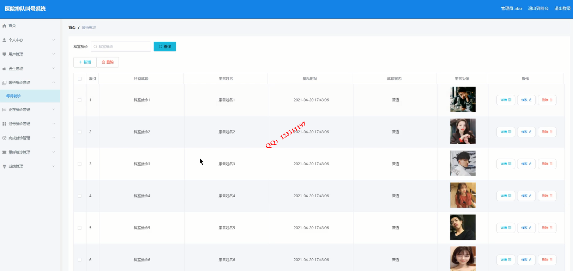Viewport: 573px width, 271px height.
Task: Open the 用户管理 menu label
Action: (16, 54)
